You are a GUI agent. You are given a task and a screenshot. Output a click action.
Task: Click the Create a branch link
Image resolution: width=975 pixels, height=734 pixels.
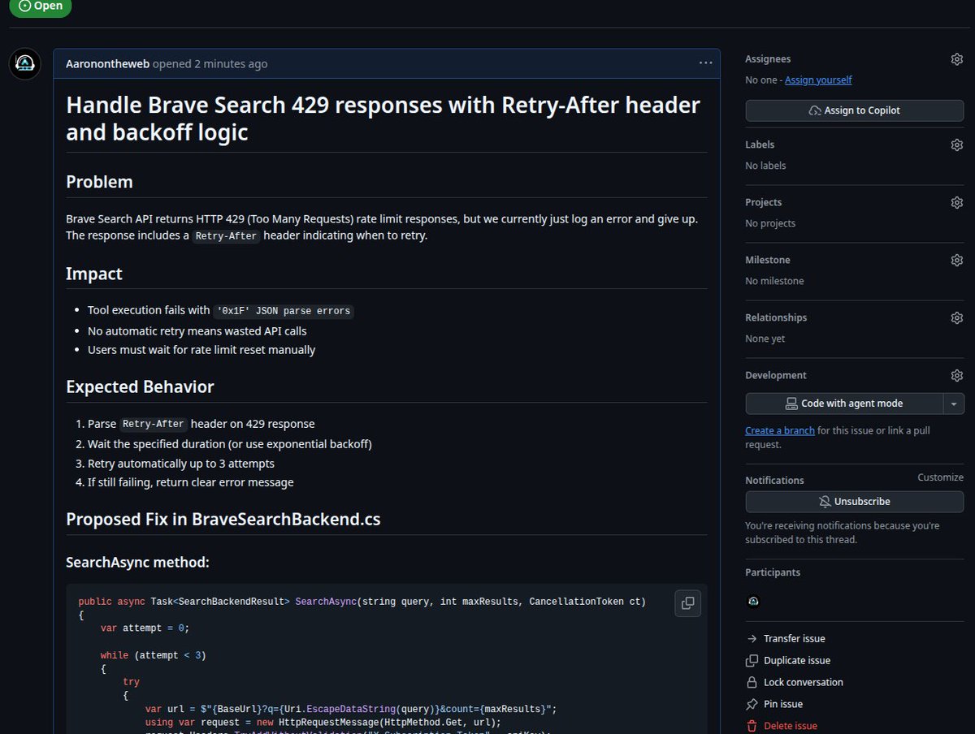[780, 430]
